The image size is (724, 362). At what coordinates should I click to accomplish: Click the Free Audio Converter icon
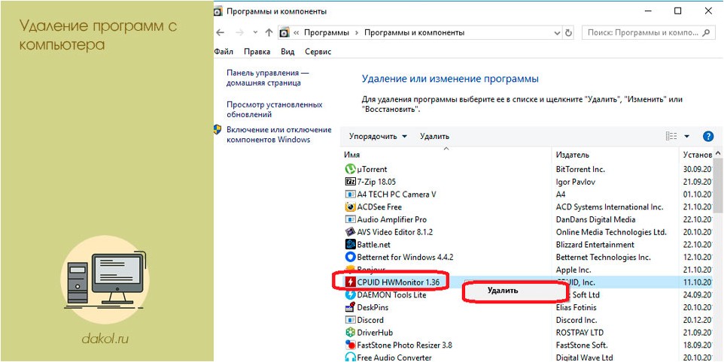(350, 357)
